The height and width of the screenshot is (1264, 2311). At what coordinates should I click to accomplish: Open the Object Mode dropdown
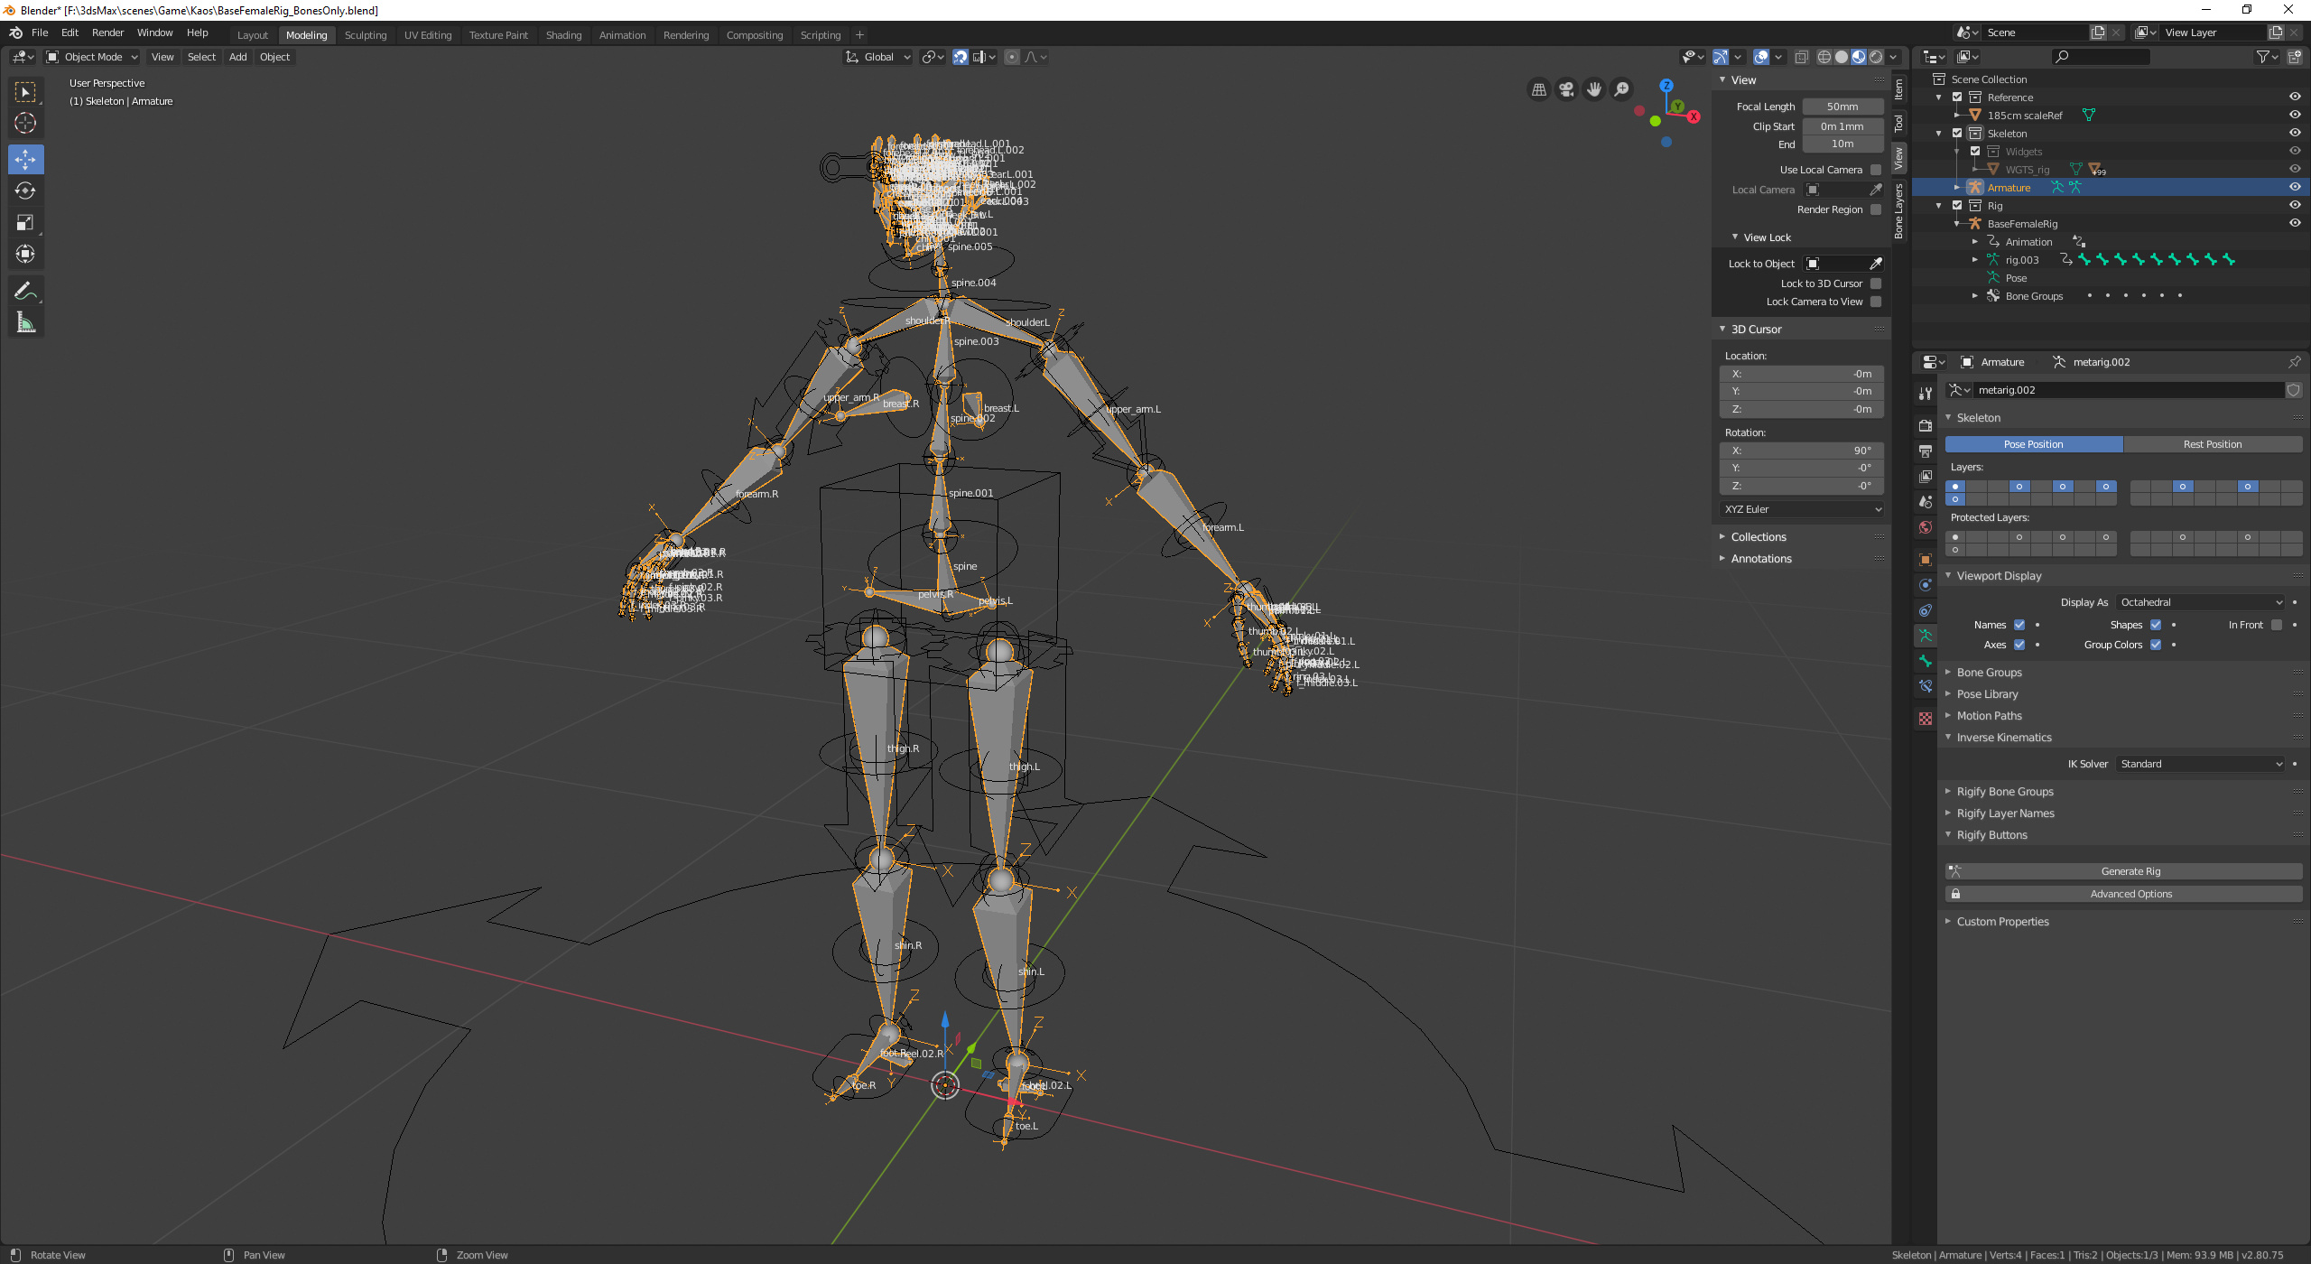(92, 57)
